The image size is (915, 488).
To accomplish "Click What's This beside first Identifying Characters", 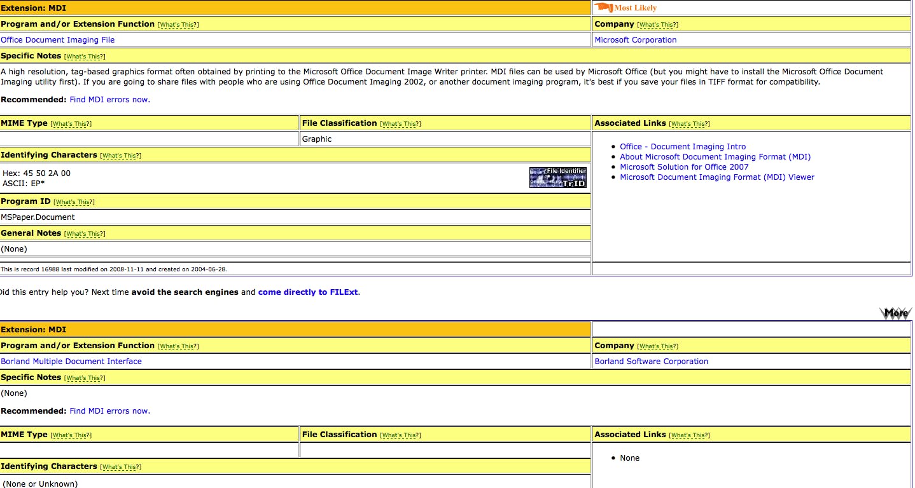I will [x=120, y=156].
